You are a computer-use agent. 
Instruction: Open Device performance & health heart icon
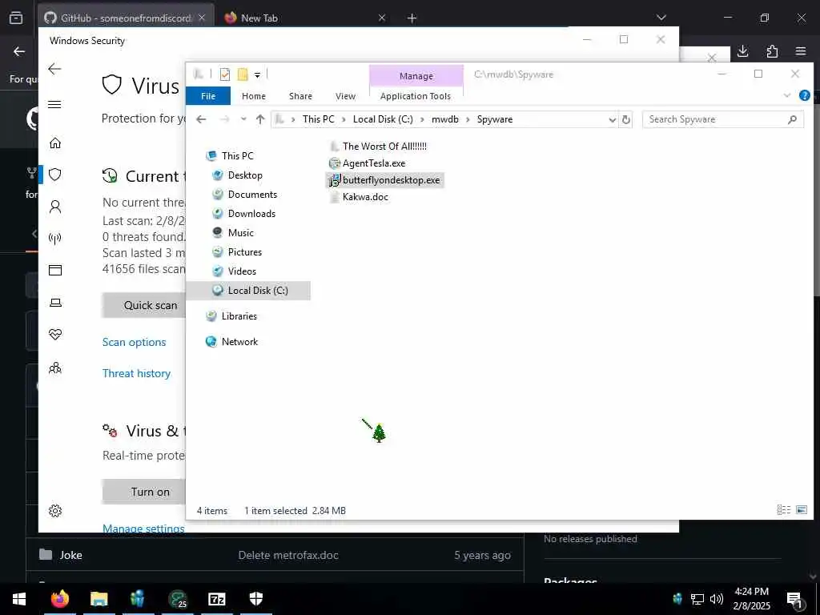click(55, 335)
